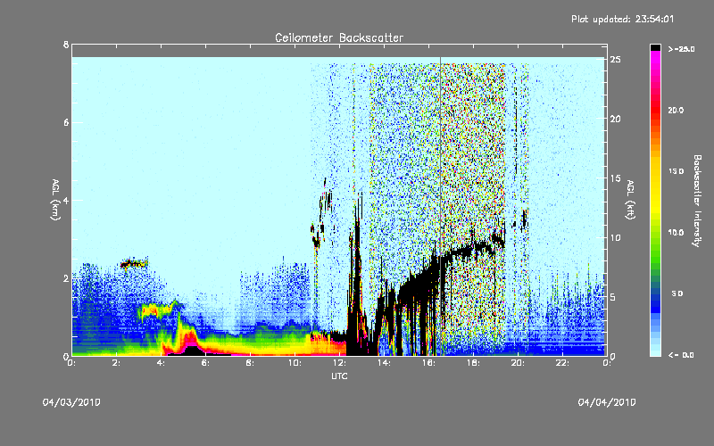
Task: Click the 'UTC' x-axis label
Action: click(x=339, y=376)
